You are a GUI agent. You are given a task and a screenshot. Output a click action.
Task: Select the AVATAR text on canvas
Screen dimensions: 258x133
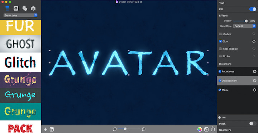pyautogui.click(x=129, y=63)
